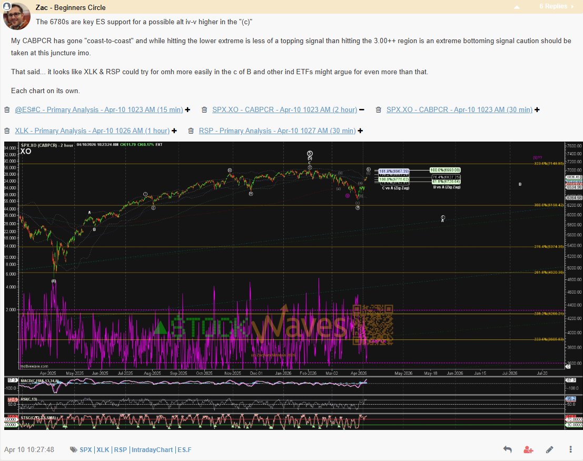Reply to this post with the arrow icon
This screenshot has width=583, height=461.
point(508,449)
